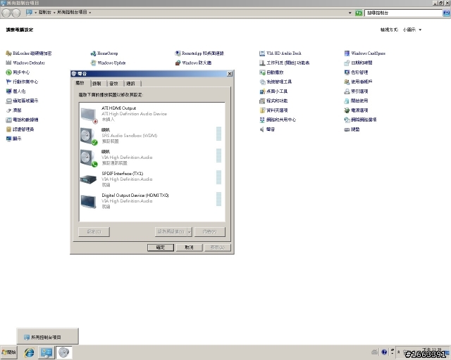
Task: Click help icon in system tray
Action: [x=384, y=352]
